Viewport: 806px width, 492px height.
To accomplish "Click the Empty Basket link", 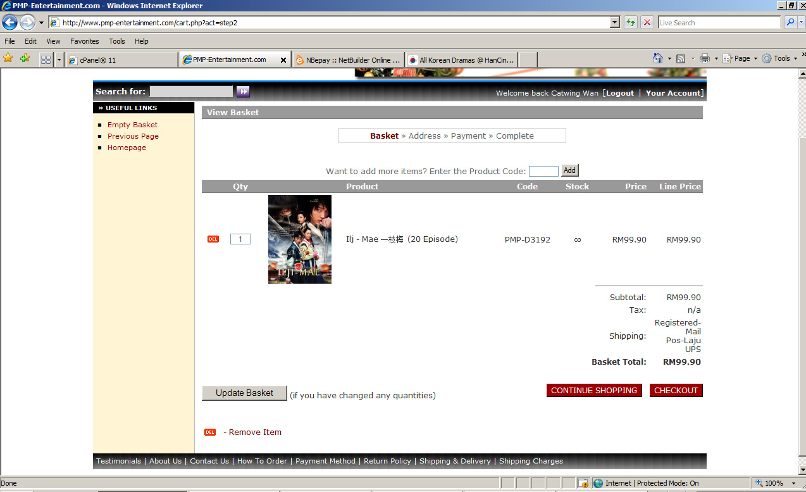I will tap(132, 125).
